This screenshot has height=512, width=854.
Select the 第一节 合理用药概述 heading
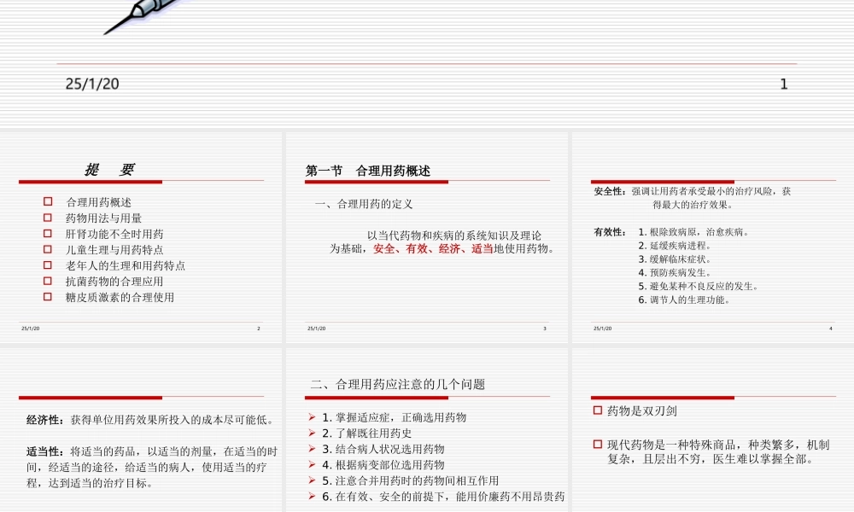pos(369,169)
